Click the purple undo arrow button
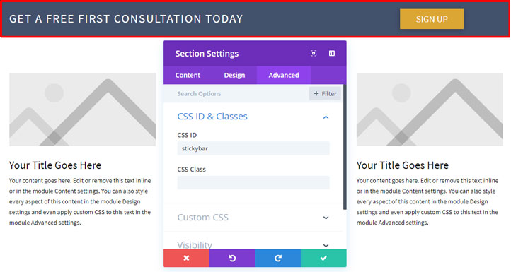Viewport: 511px width, 272px height. [x=232, y=258]
